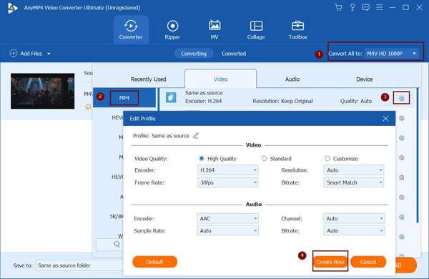
Task: Expand the Add Files dropdown arrow
Action: [49, 54]
